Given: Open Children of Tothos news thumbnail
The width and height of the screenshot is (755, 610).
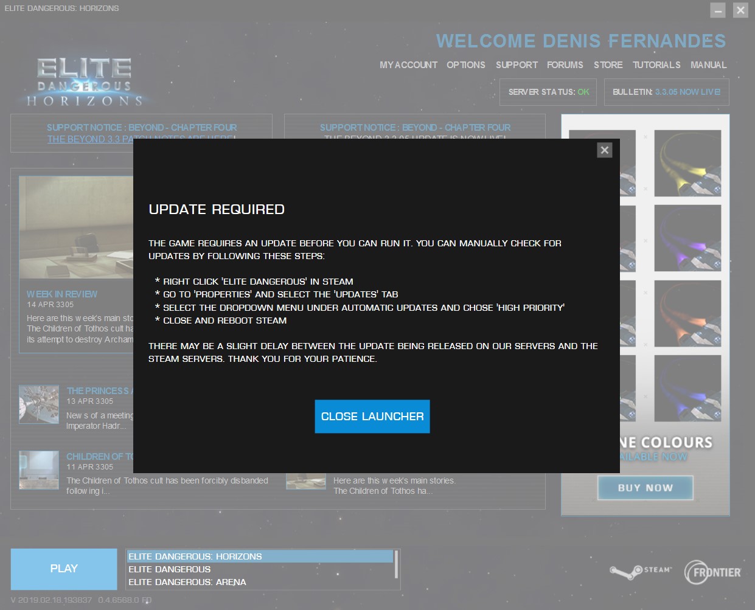Looking at the screenshot, I should coord(39,470).
